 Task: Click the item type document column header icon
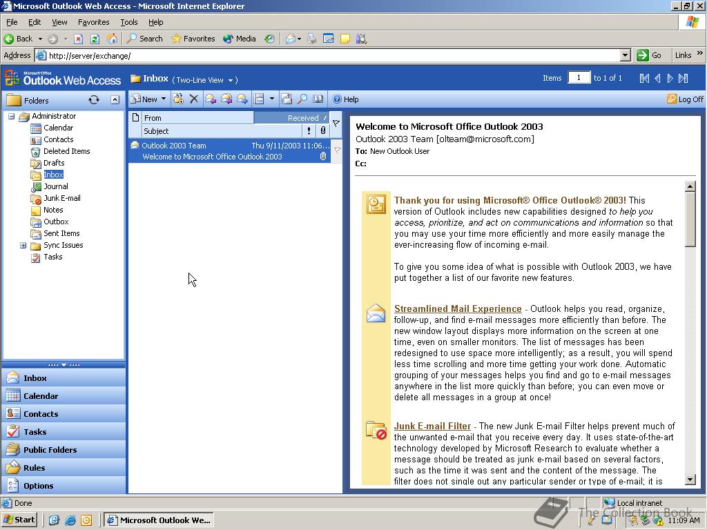click(x=135, y=117)
